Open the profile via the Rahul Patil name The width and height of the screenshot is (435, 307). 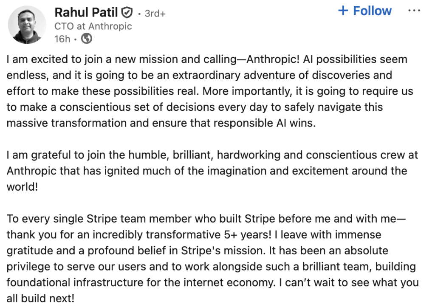(86, 12)
